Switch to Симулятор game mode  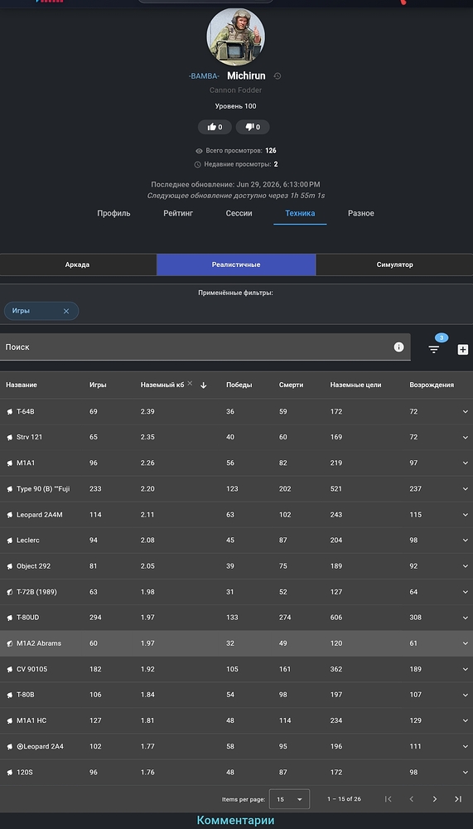pyautogui.click(x=395, y=265)
